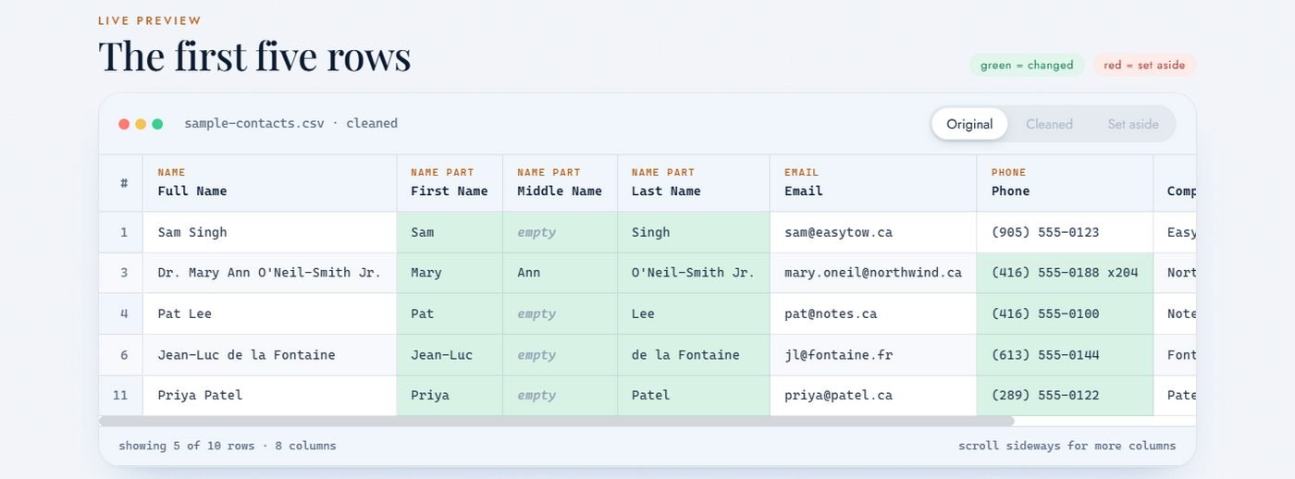Click phone '(416) 555-0100'
This screenshot has height=479, width=1295.
point(1065,313)
